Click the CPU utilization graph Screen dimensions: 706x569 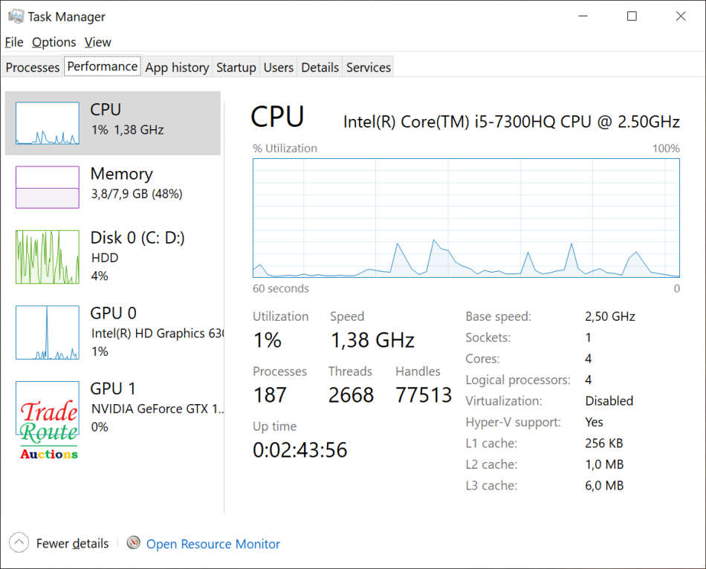(x=466, y=218)
